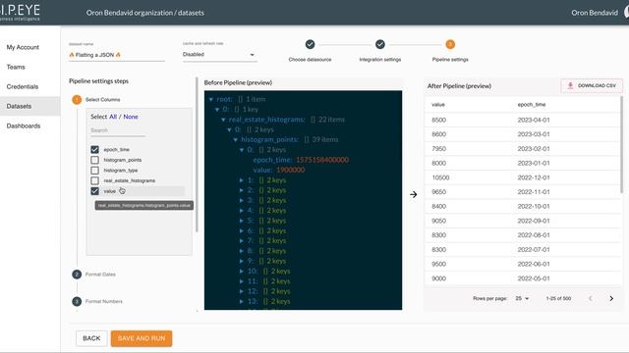Select All columns link
This screenshot has width=629, height=353.
pyautogui.click(x=113, y=117)
